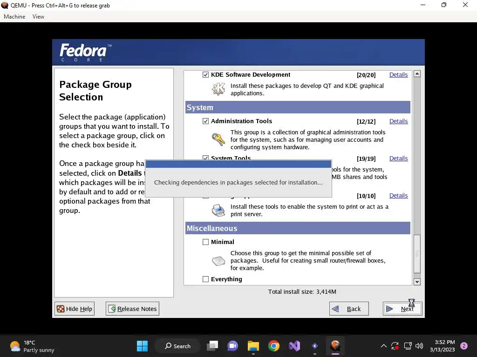Click the System section header
The height and width of the screenshot is (357, 477).
pyautogui.click(x=298, y=107)
